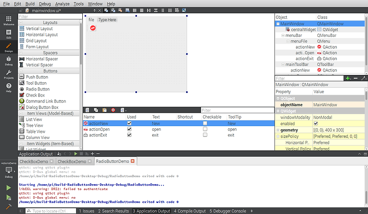The height and width of the screenshot is (214, 368).
Task: Uncheck Used checkbox for actionNew
Action: [129, 123]
